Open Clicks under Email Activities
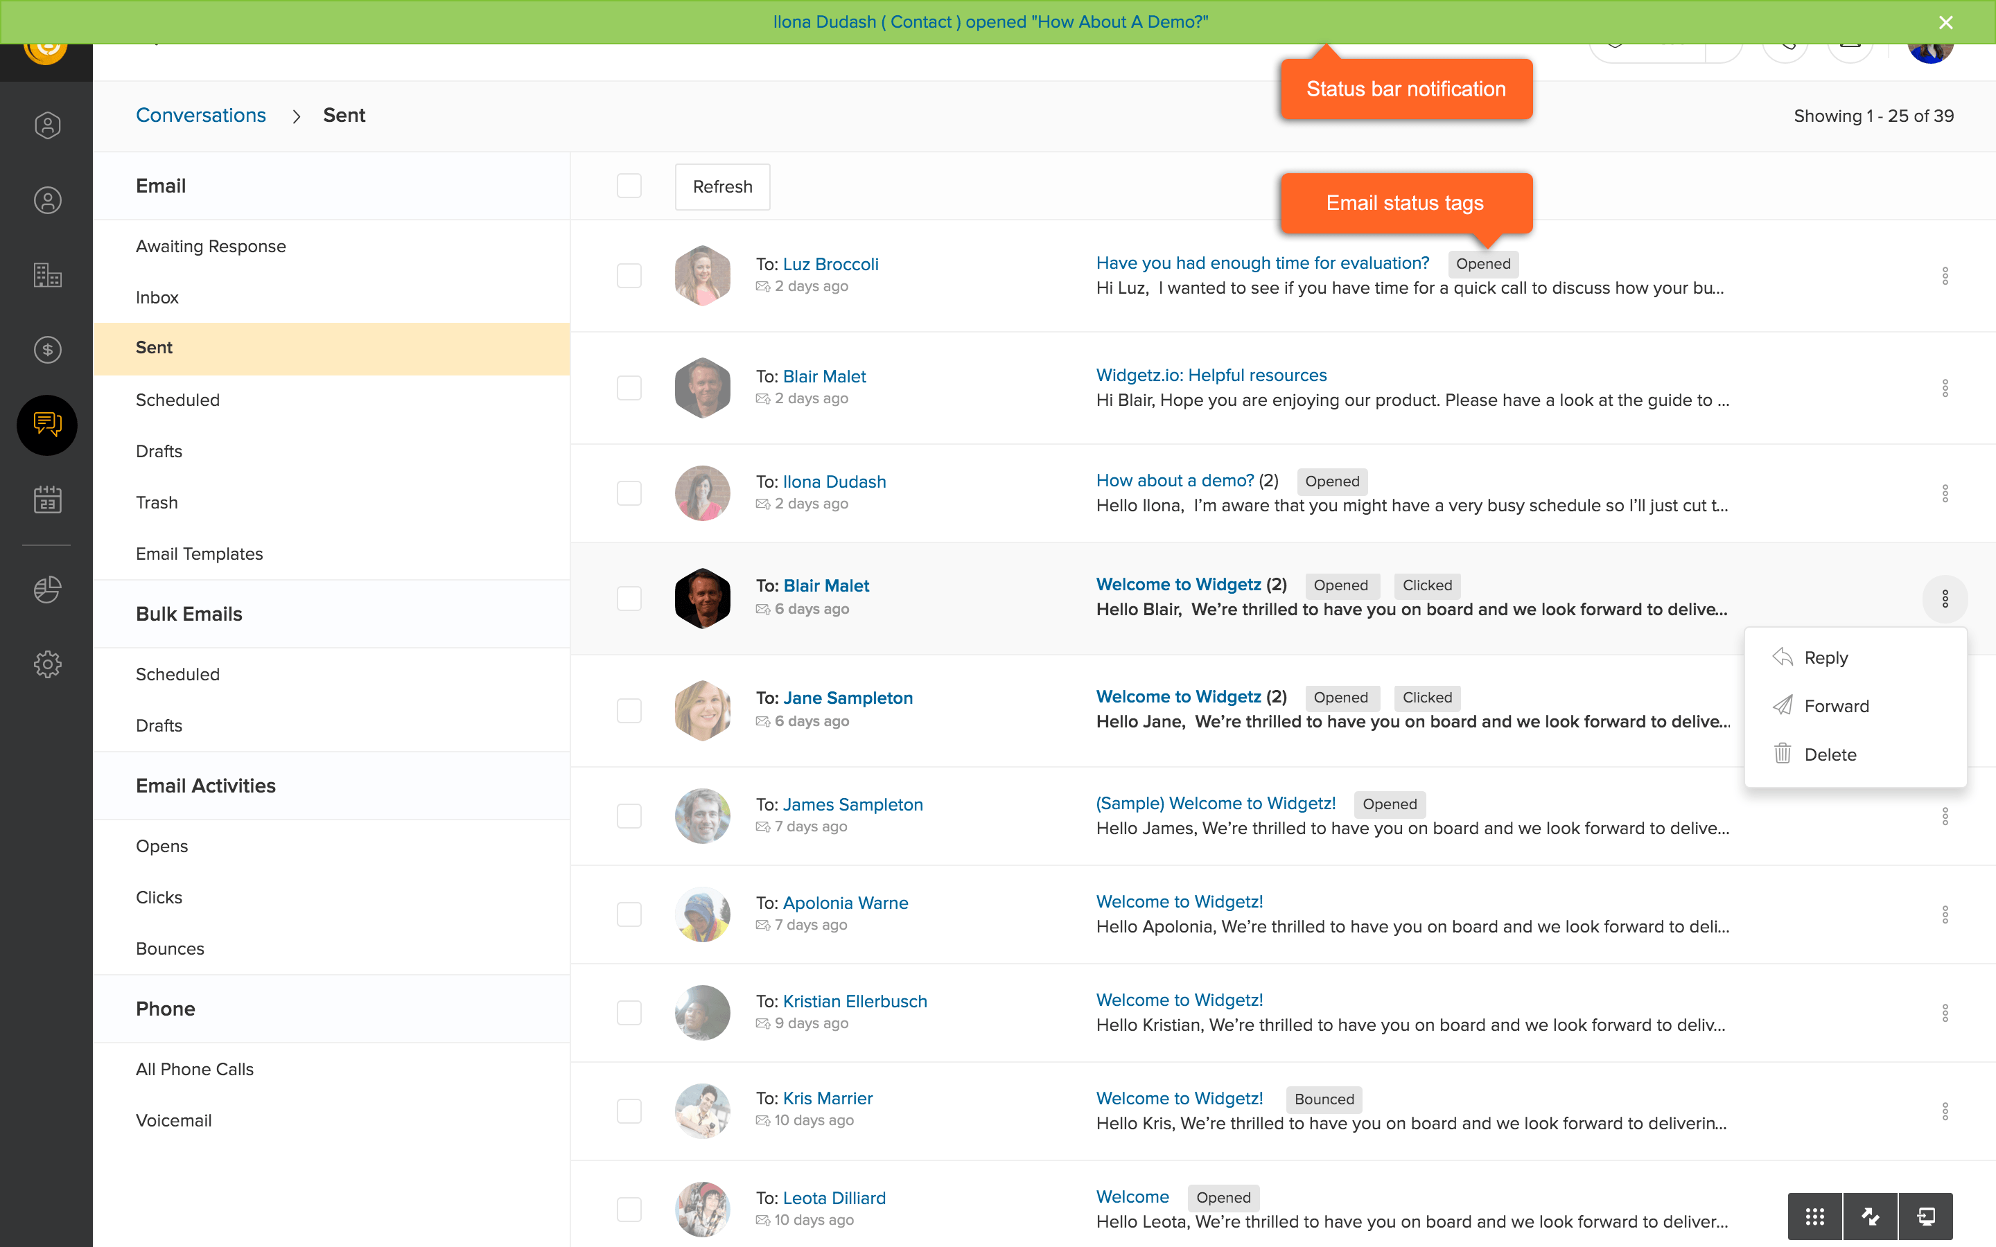1996x1247 pixels. coord(159,897)
